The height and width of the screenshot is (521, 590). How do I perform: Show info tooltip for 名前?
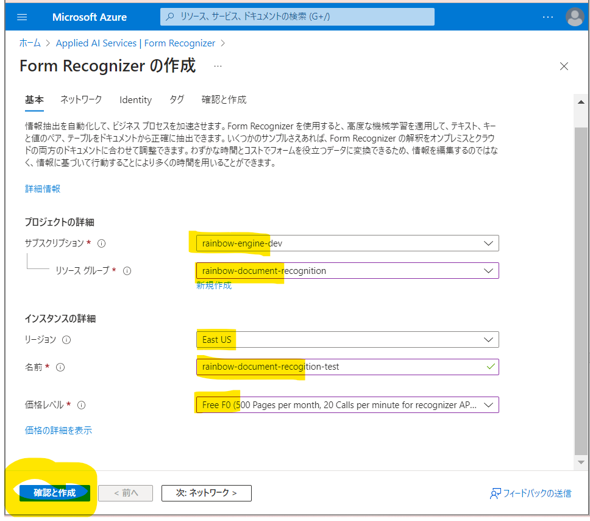(60, 367)
